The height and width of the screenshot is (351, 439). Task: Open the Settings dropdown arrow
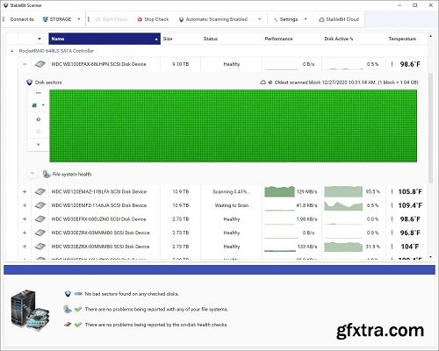pyautogui.click(x=306, y=19)
